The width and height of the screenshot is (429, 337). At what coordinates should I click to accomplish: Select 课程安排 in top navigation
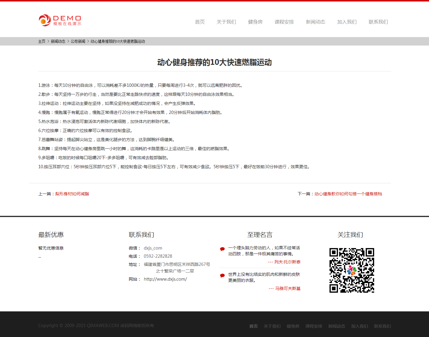tap(284, 22)
